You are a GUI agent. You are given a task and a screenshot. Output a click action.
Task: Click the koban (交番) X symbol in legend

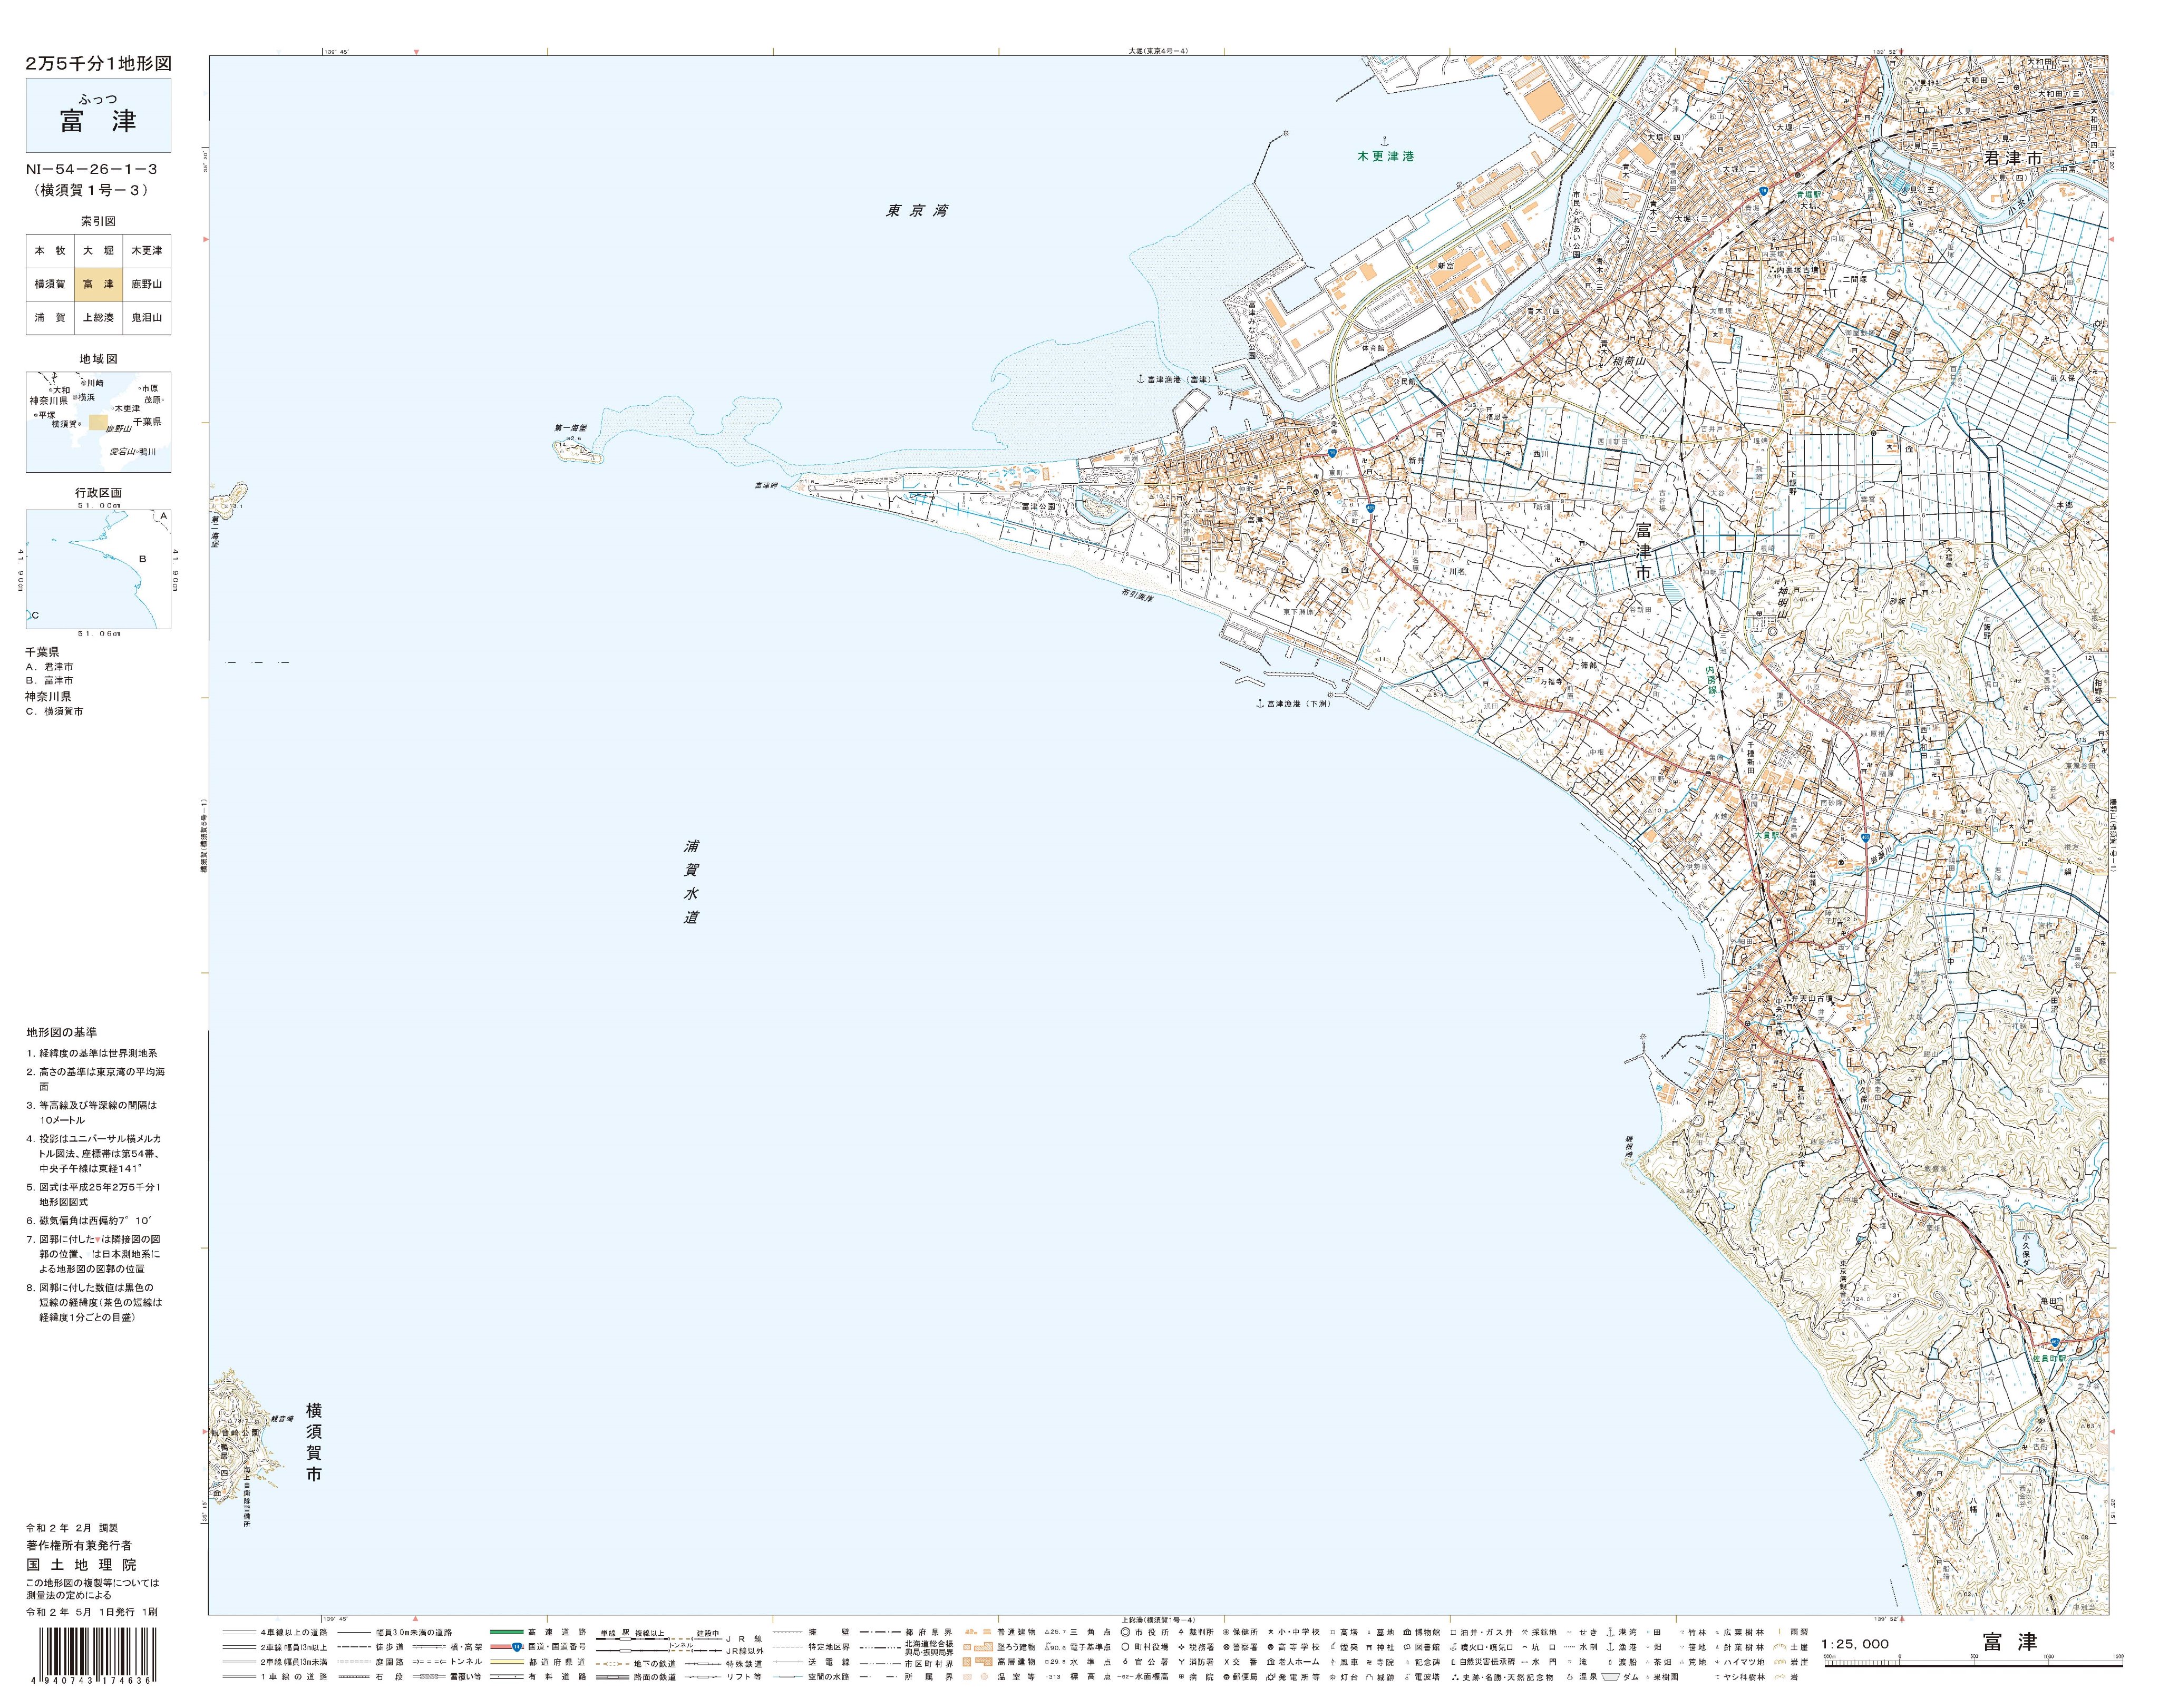point(1227,1662)
